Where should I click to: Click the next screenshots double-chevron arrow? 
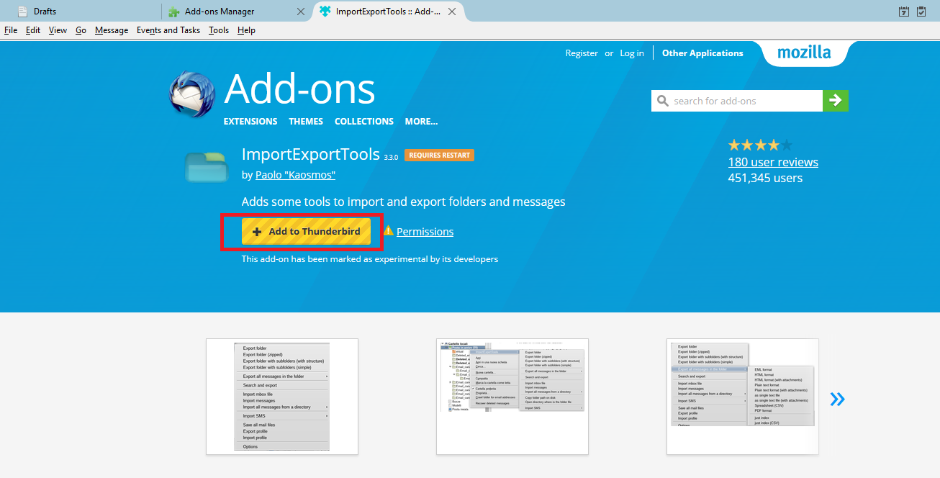[x=837, y=399]
